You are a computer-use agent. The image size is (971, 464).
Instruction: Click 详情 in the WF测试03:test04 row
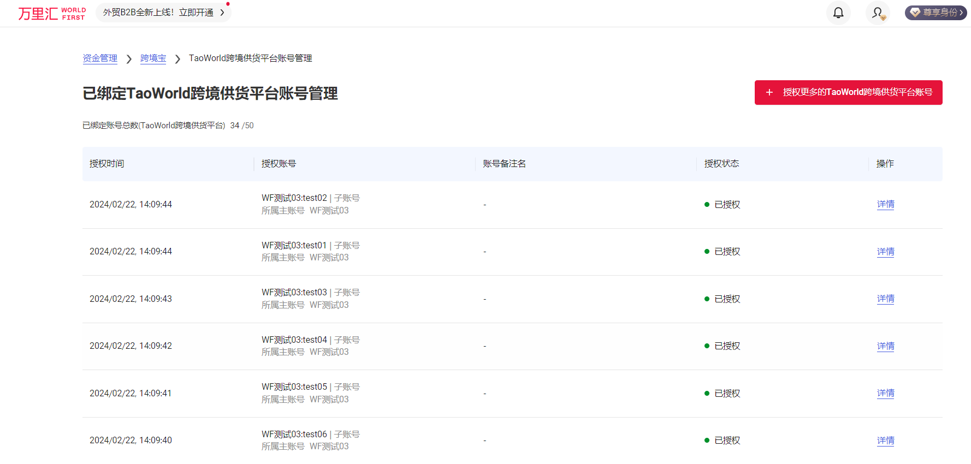pos(885,346)
